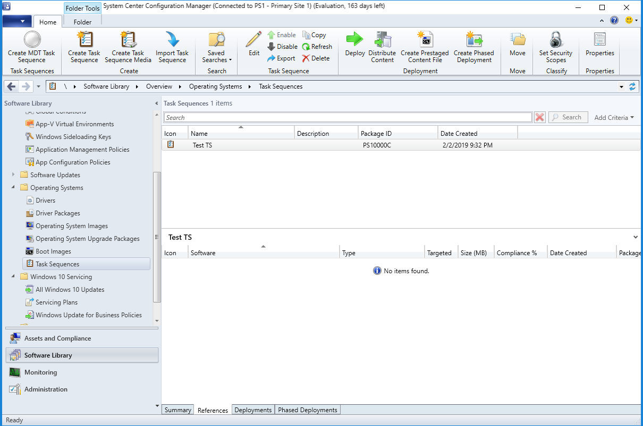The height and width of the screenshot is (426, 643).
Task: Click Import Task Sequence arrow icon
Action: (x=172, y=40)
